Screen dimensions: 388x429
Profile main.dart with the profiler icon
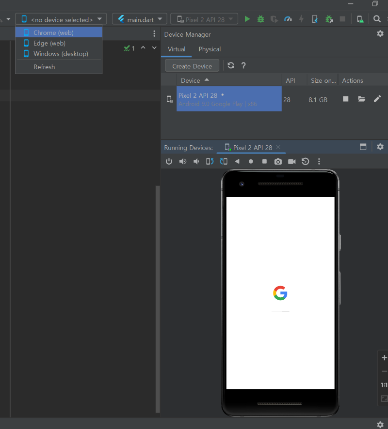[288, 19]
